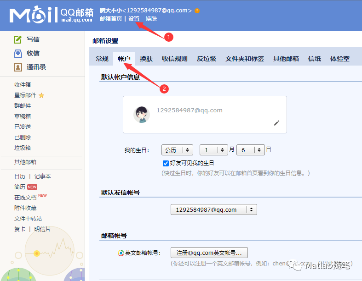Open the 在线文档 link
362x281 pixels.
25,198
